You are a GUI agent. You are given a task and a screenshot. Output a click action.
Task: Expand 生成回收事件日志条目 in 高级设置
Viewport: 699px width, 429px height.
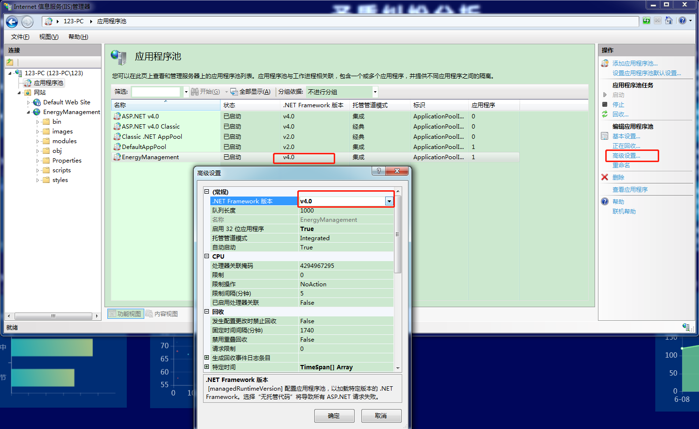pyautogui.click(x=206, y=358)
